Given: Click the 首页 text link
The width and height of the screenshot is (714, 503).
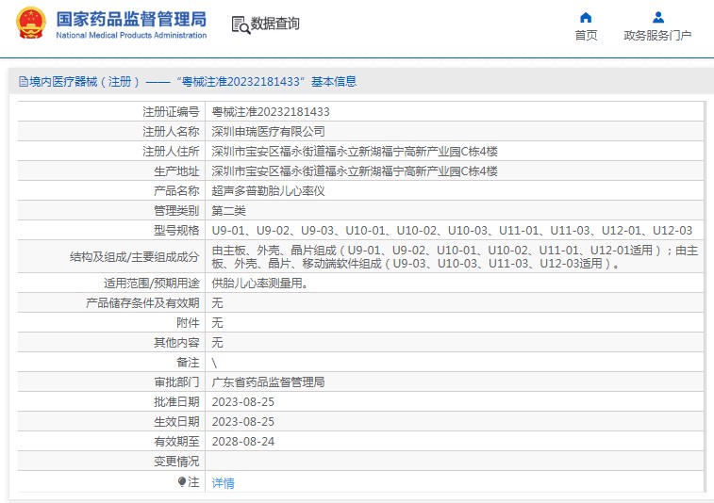Looking at the screenshot, I should (x=586, y=36).
